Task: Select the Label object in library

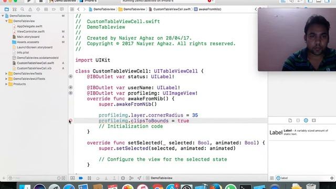Action: (x=302, y=132)
